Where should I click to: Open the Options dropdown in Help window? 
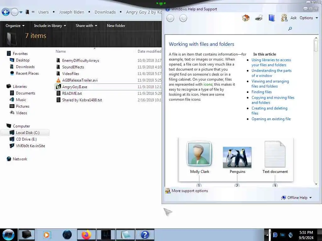tap(309, 18)
